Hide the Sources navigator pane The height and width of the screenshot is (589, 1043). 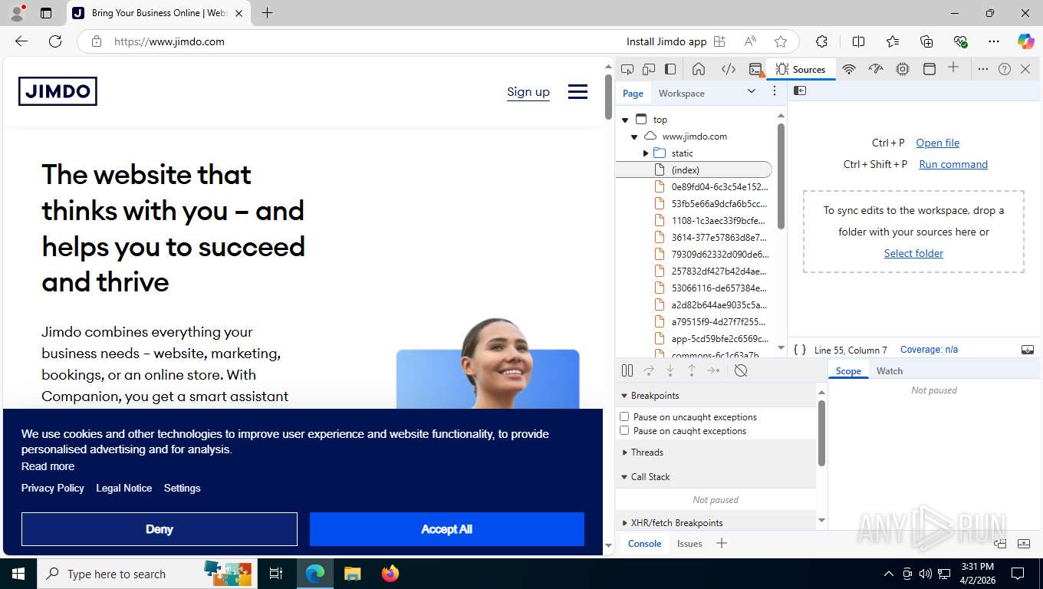point(800,90)
